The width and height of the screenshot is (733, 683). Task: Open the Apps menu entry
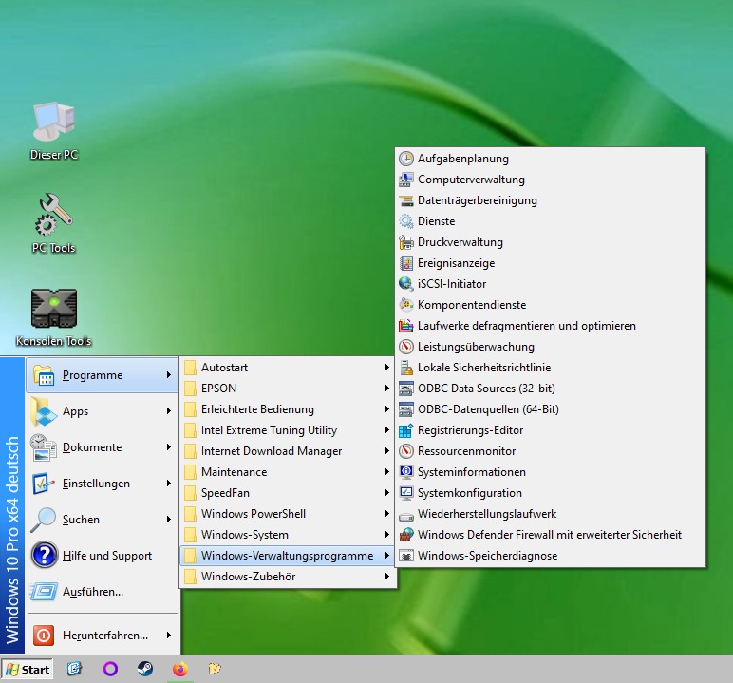[102, 410]
